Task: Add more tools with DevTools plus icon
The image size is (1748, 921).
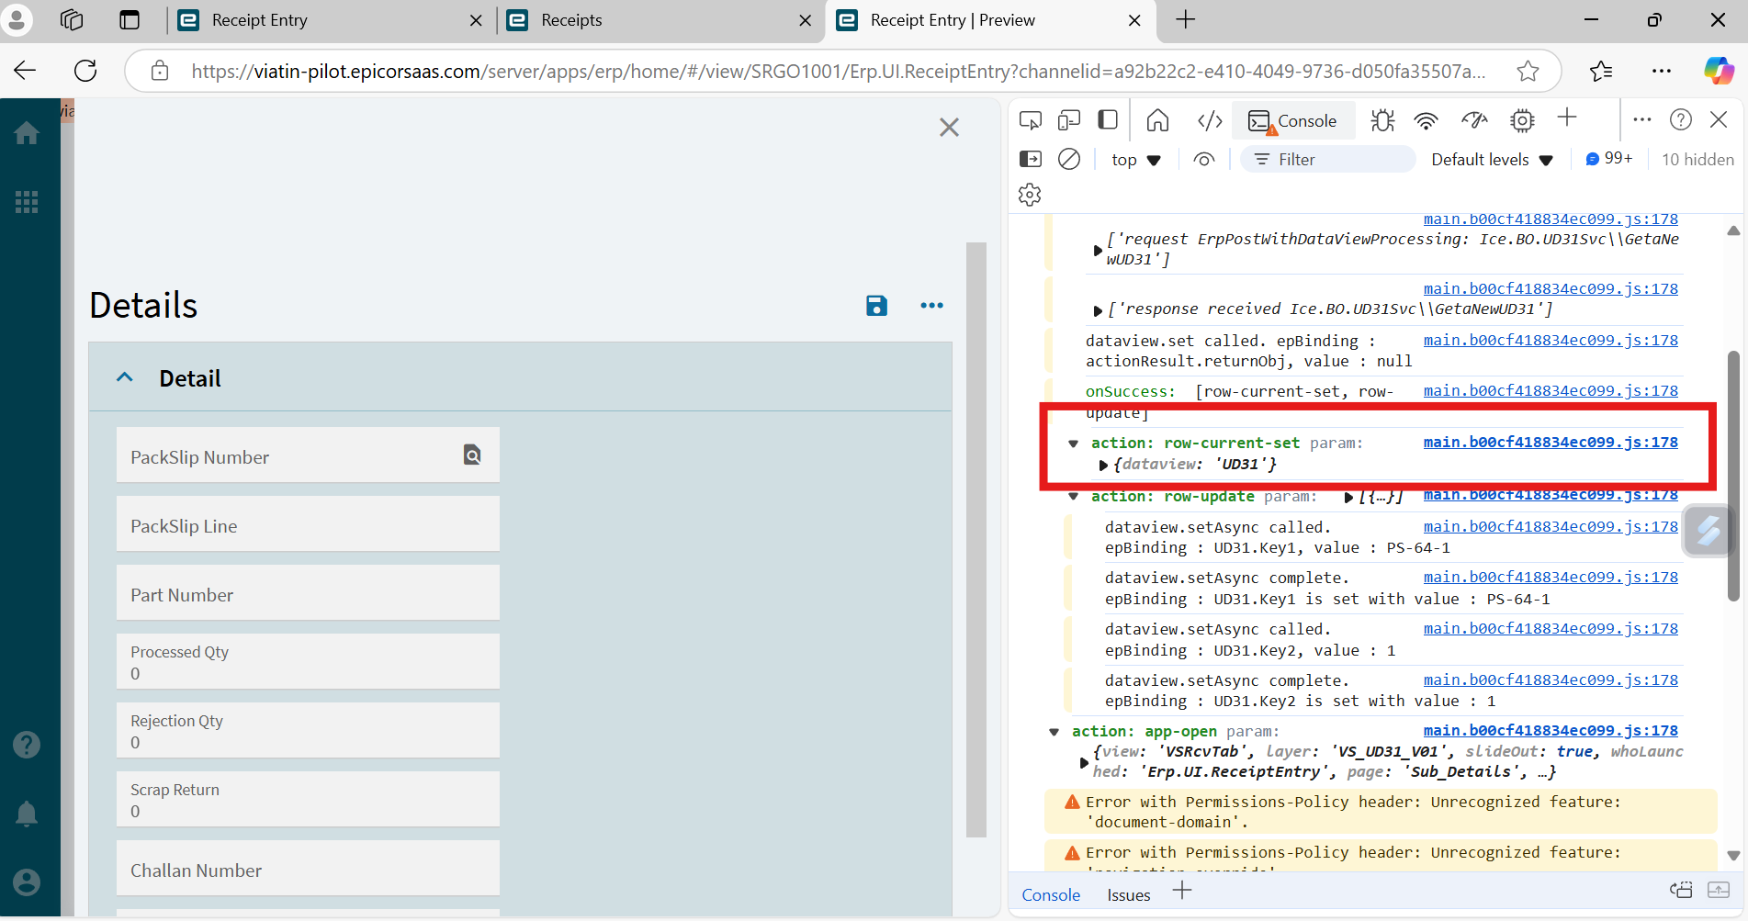Action: [1567, 118]
